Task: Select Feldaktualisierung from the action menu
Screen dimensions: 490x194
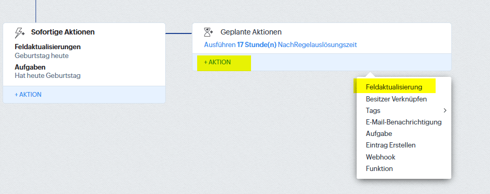Action: click(x=394, y=87)
